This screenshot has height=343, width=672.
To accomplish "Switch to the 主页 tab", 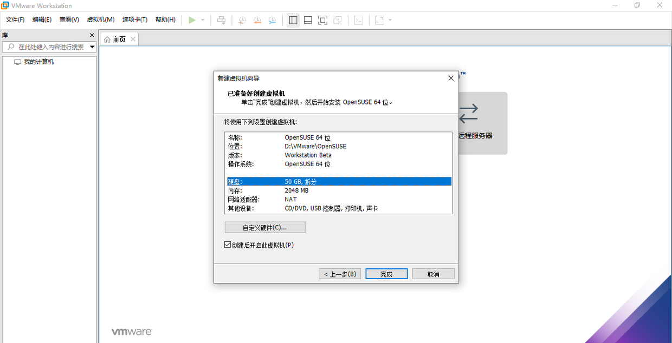I will tap(119, 38).
